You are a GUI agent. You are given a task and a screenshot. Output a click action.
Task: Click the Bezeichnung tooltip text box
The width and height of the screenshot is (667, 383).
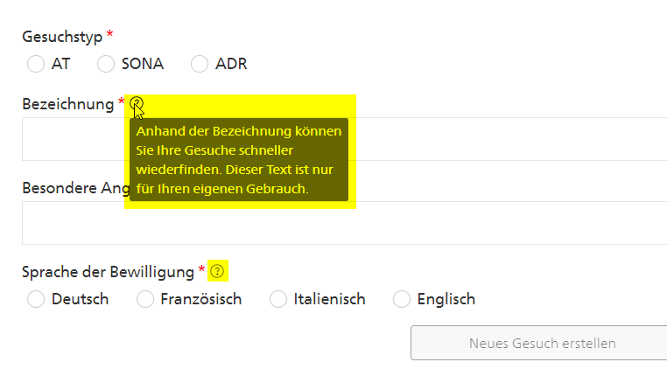pyautogui.click(x=239, y=159)
